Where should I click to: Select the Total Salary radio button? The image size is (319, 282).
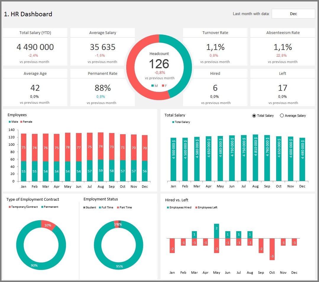[254, 116]
